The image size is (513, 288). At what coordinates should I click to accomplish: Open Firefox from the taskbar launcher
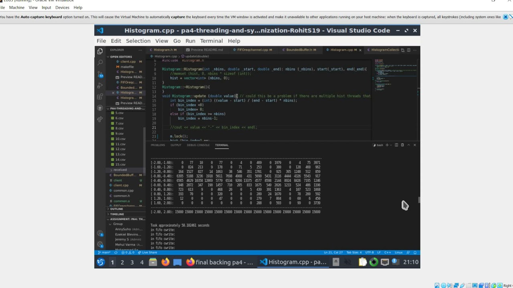[165, 262]
